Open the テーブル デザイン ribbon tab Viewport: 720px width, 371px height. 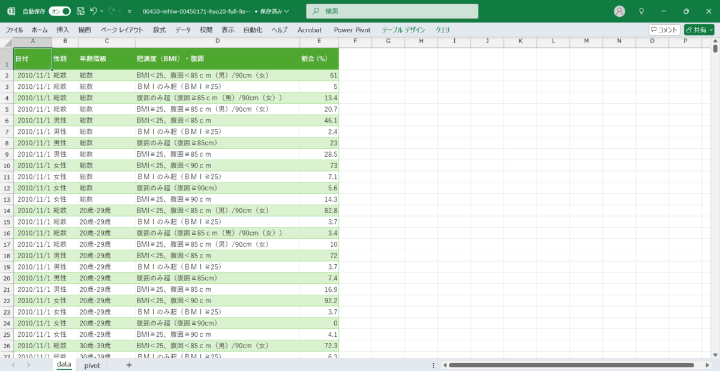pos(403,29)
